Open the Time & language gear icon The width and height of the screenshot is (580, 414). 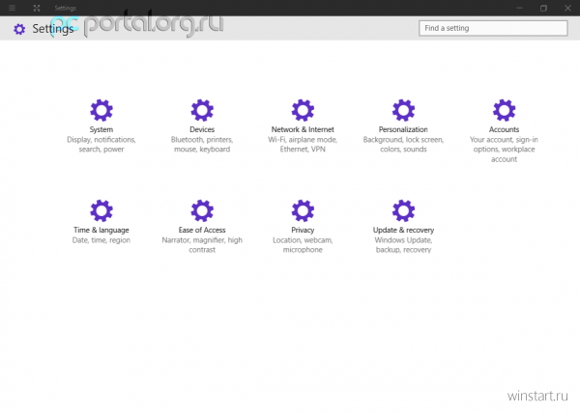101,210
